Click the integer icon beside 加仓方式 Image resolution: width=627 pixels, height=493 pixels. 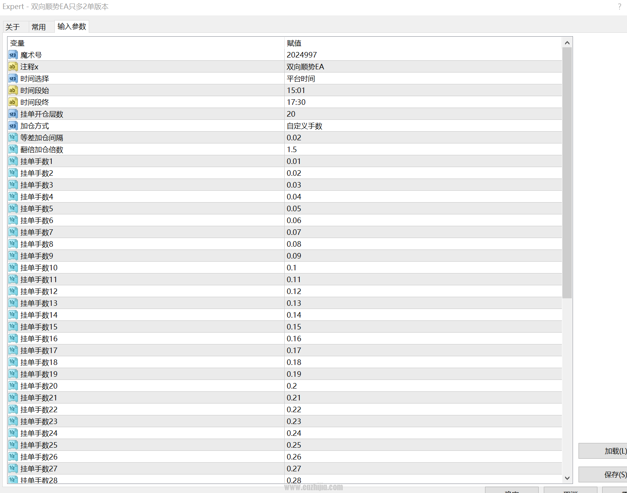click(x=13, y=126)
